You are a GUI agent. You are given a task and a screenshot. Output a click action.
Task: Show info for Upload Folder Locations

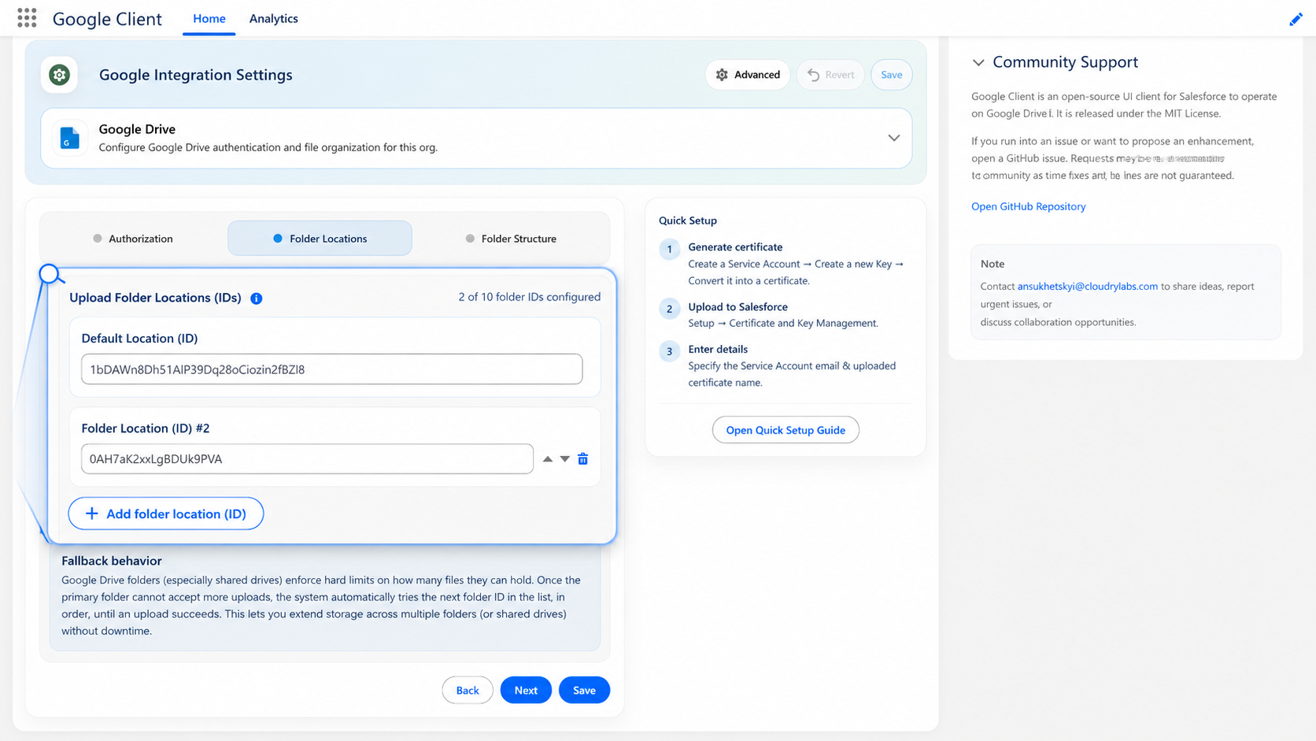pyautogui.click(x=256, y=298)
